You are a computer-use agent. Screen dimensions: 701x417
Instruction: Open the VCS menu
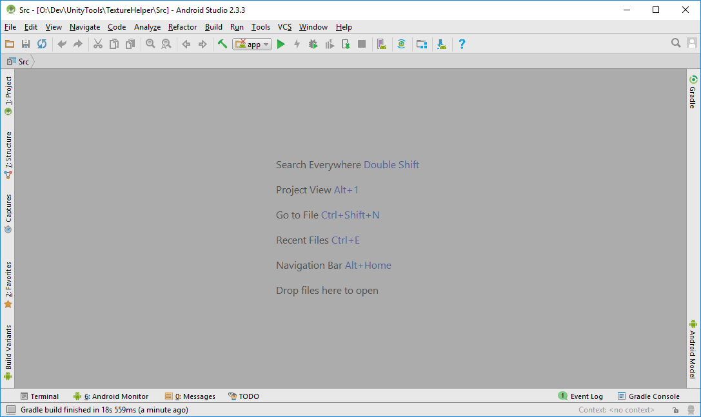(x=285, y=27)
